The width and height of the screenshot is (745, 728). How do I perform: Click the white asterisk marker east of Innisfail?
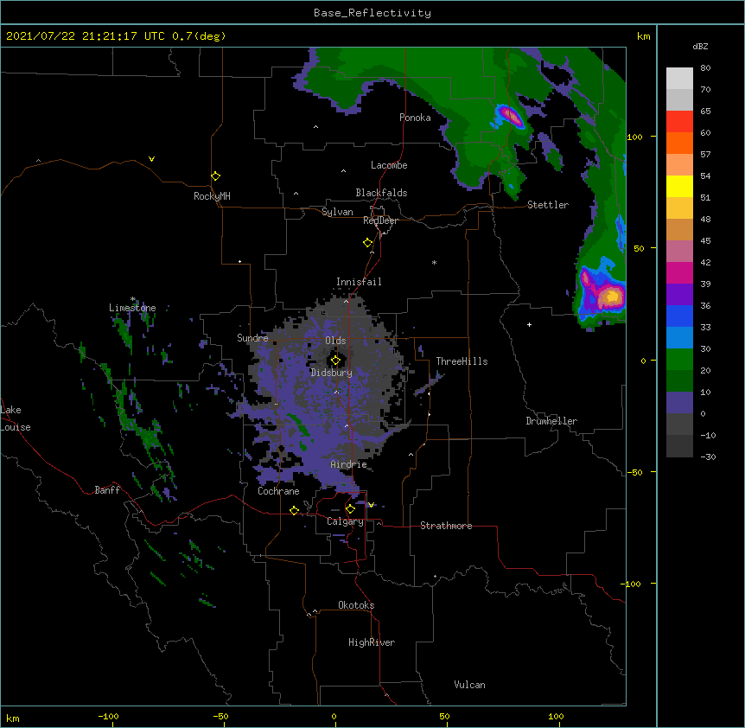[434, 262]
